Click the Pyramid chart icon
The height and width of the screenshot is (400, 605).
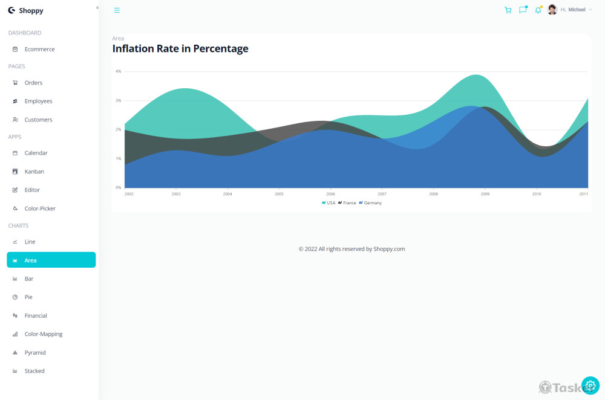[15, 352]
